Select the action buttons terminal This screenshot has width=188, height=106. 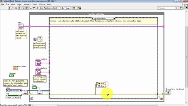38,72
